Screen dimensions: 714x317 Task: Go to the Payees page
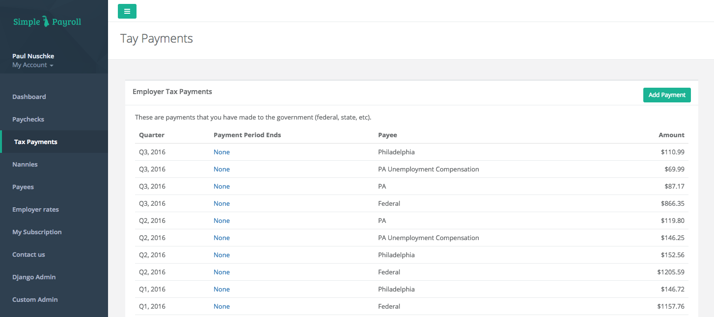pos(23,187)
